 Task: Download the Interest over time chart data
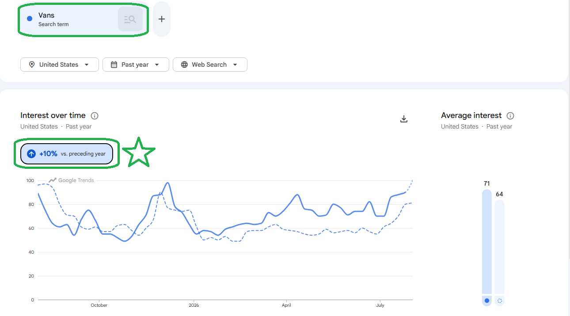[x=404, y=119]
